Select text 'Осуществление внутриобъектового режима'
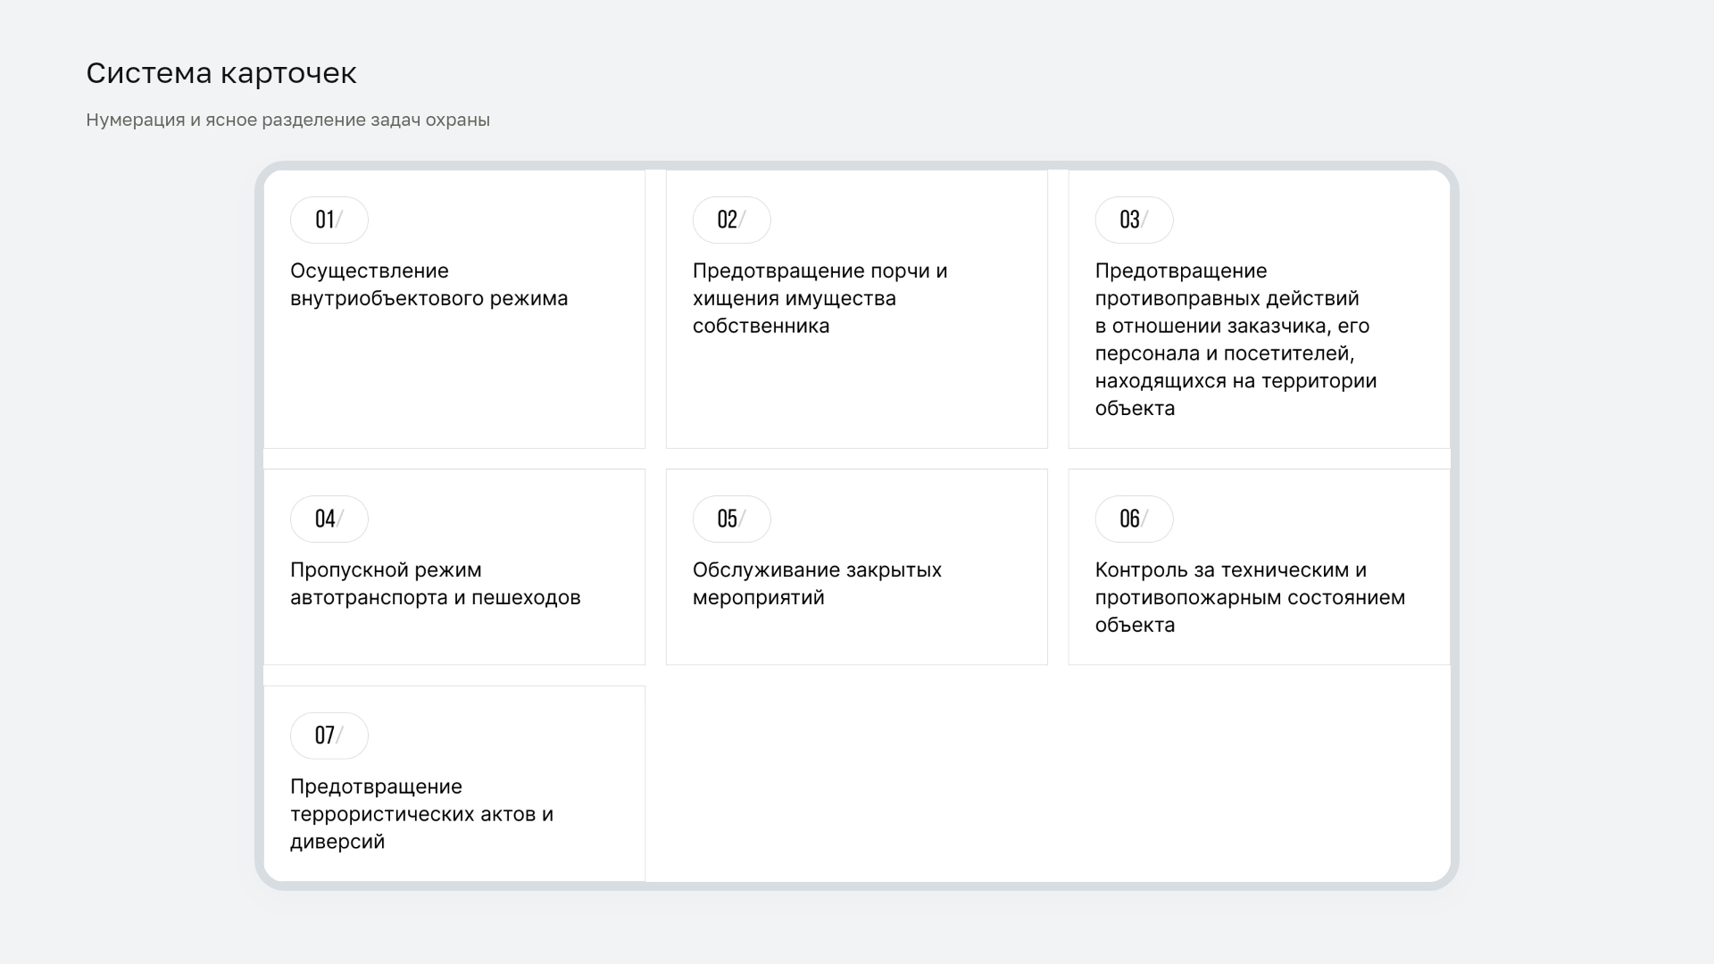 [x=428, y=285]
